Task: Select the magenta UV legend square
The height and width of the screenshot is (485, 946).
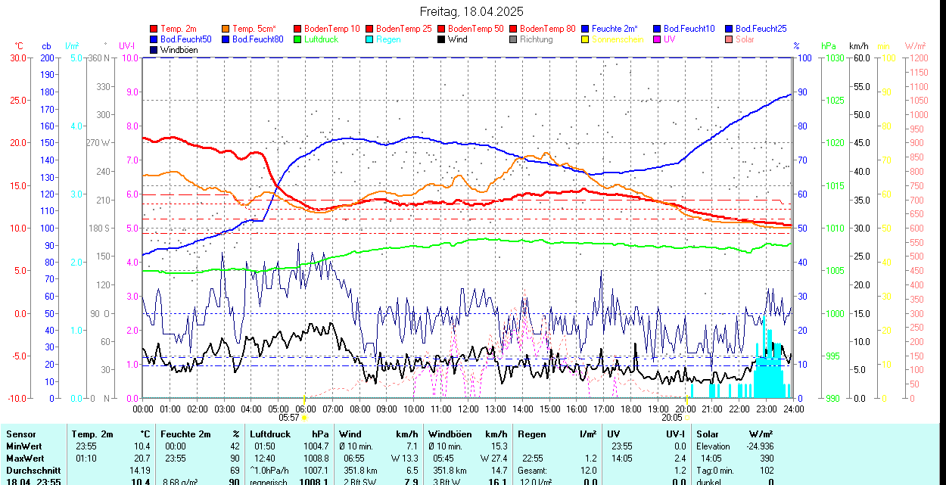Action: (658, 39)
